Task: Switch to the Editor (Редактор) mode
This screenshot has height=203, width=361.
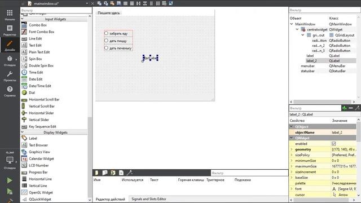Action: click(x=10, y=30)
